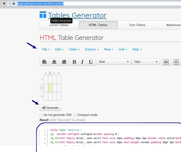
Task: Select the HTML Tables tab
Action: tap(98, 25)
